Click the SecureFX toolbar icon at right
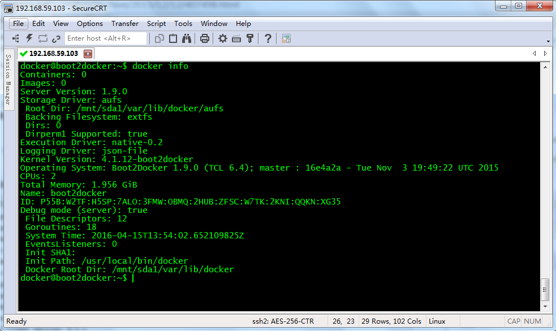Screen dimensions: 556x331 point(286,38)
